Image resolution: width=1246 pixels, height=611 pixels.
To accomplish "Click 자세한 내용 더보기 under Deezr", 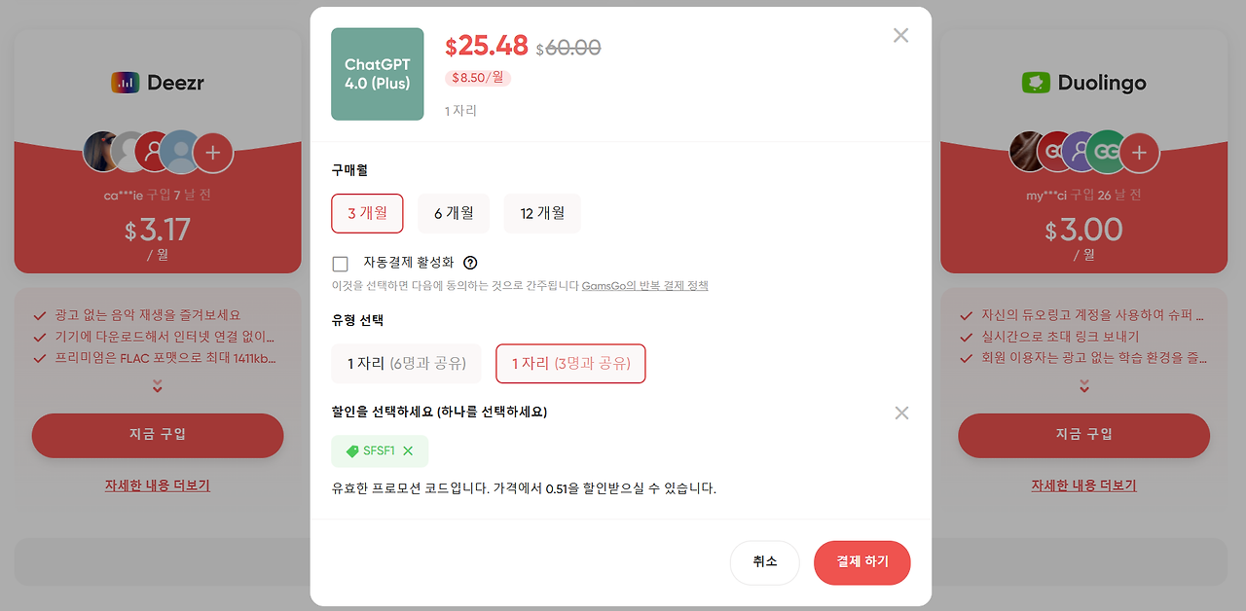I will [x=157, y=485].
